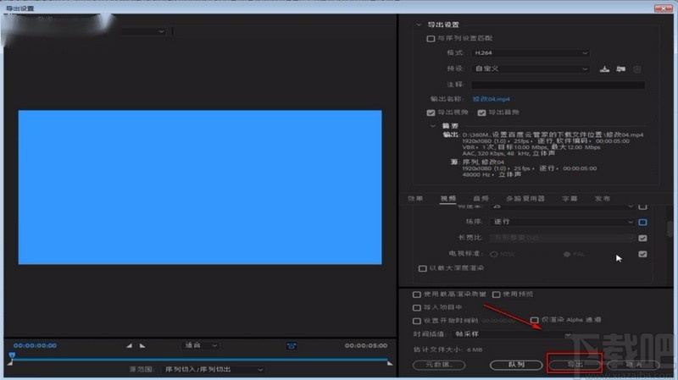Click the 注释 comment input field
Image resolution: width=678 pixels, height=380 pixels.
click(x=559, y=85)
